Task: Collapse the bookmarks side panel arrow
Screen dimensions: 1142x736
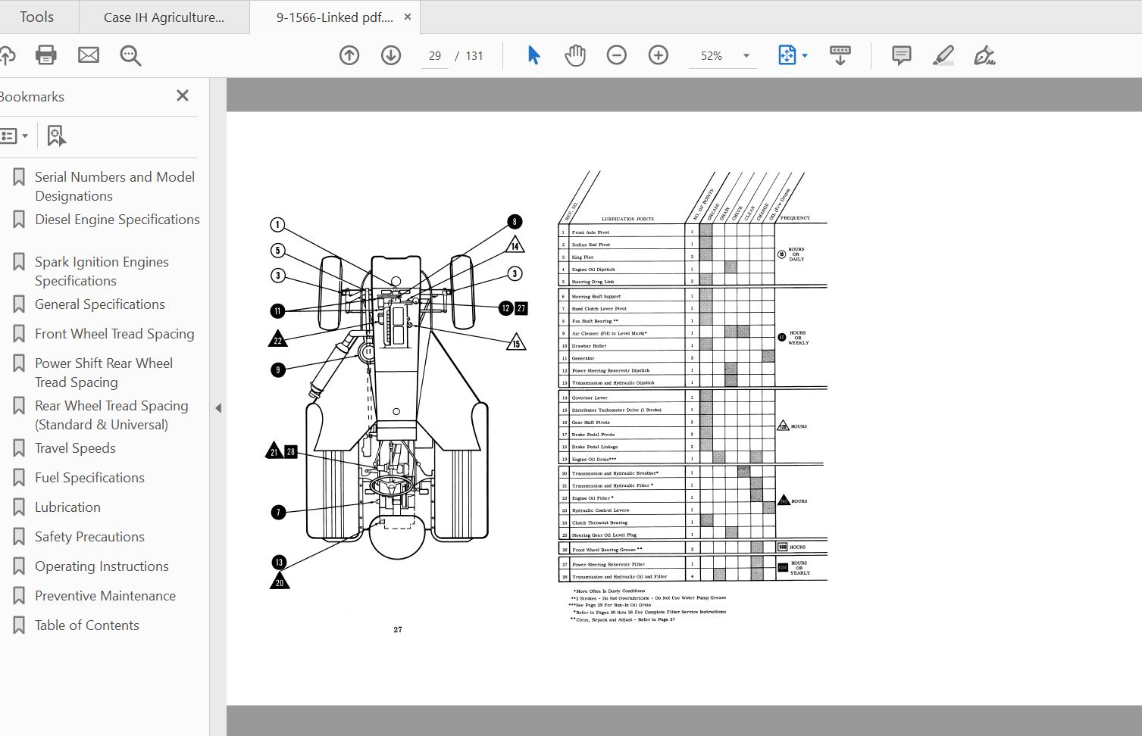Action: pos(218,408)
